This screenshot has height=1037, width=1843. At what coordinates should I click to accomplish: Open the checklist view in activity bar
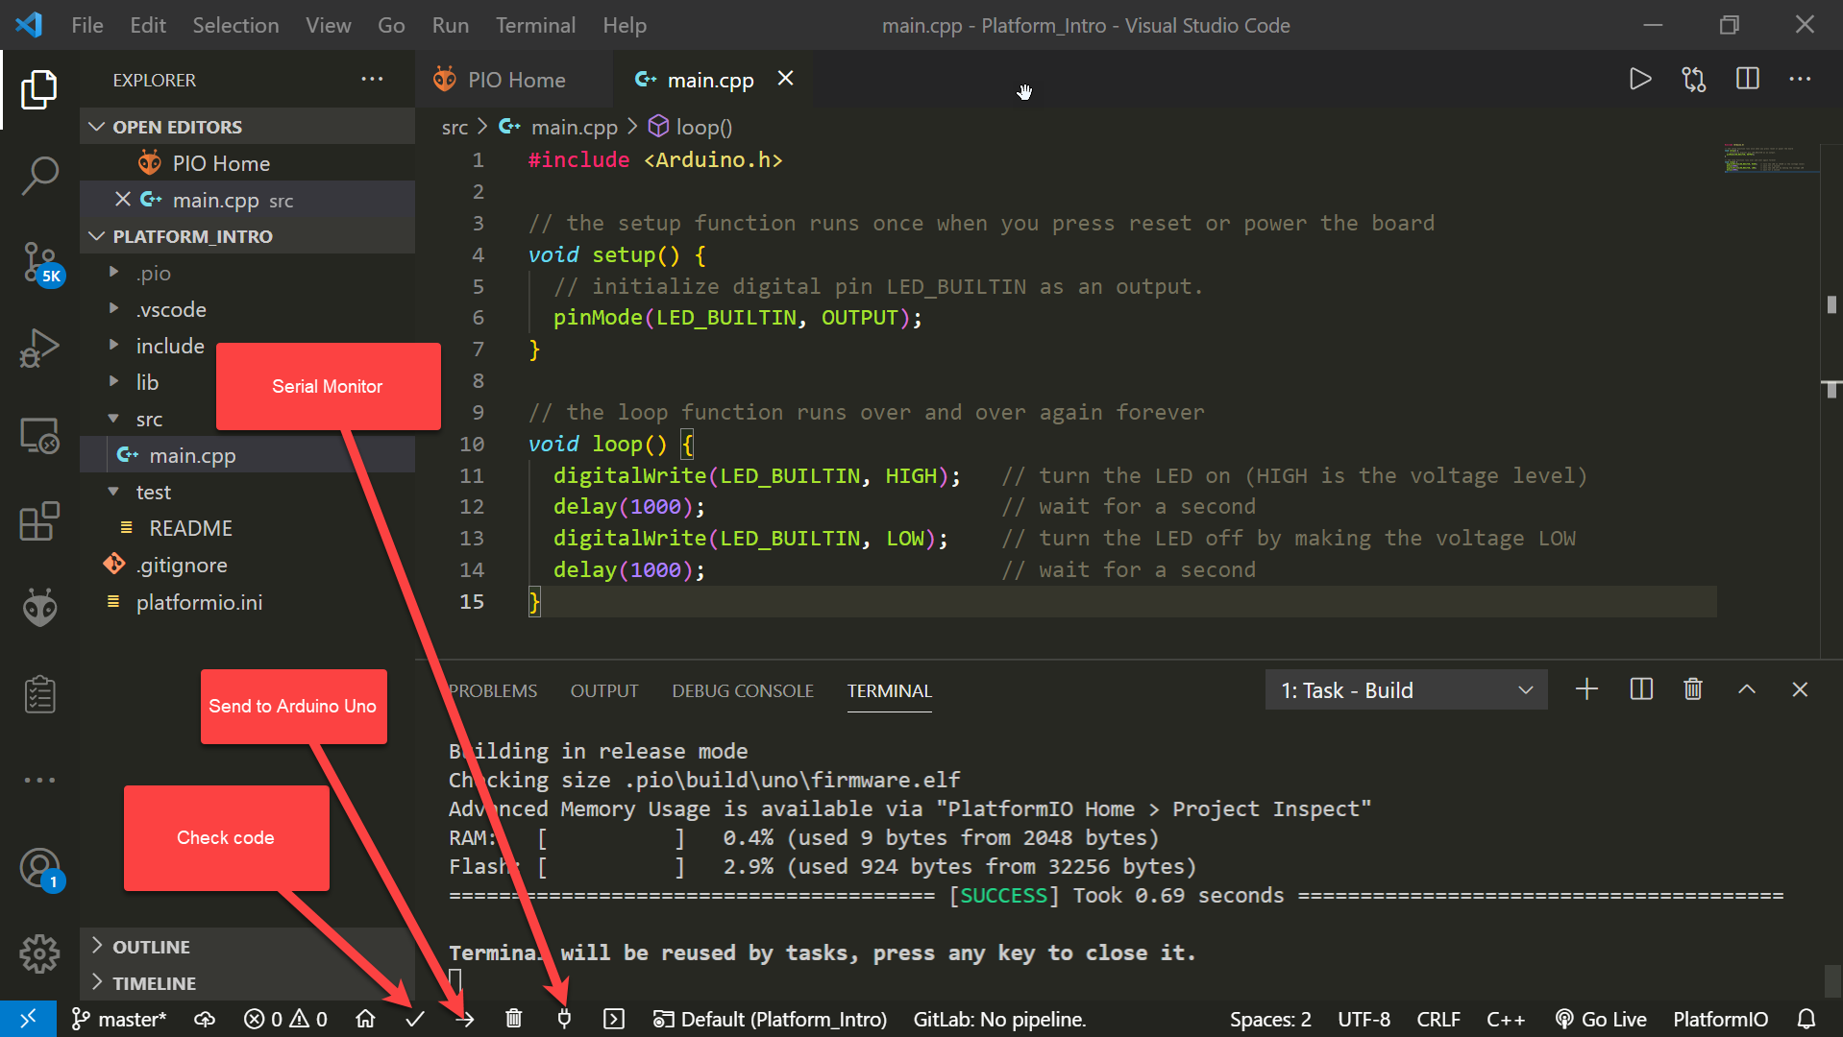point(39,694)
